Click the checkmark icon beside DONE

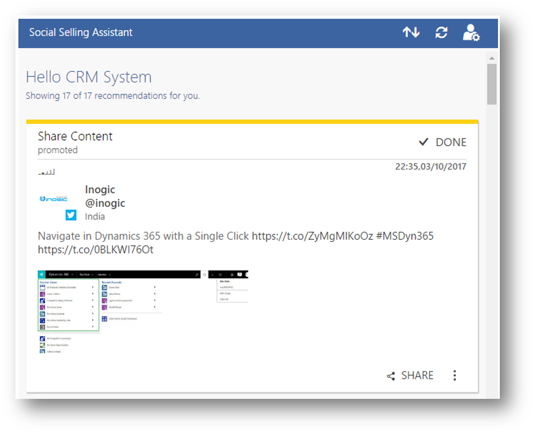[x=424, y=142]
